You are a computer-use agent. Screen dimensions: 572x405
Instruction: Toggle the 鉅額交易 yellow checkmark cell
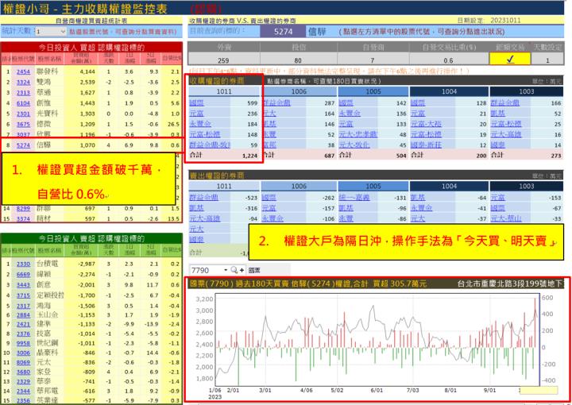(x=509, y=59)
